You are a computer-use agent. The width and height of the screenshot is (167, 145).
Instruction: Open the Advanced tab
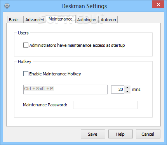35,20
